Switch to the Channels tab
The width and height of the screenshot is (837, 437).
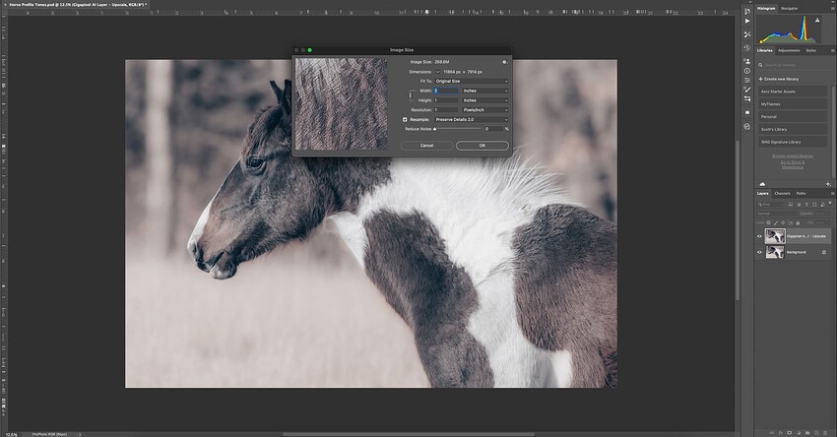(782, 193)
